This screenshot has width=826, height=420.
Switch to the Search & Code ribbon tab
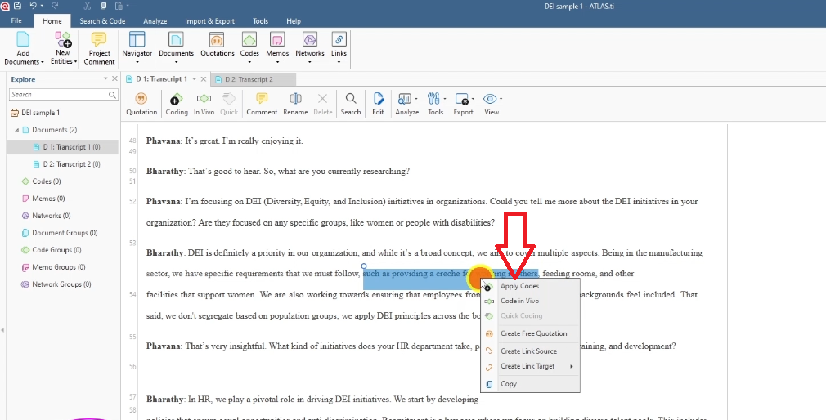tap(102, 21)
